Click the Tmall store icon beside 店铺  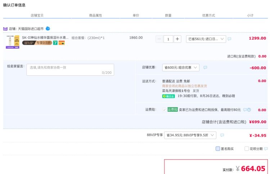(5, 29)
